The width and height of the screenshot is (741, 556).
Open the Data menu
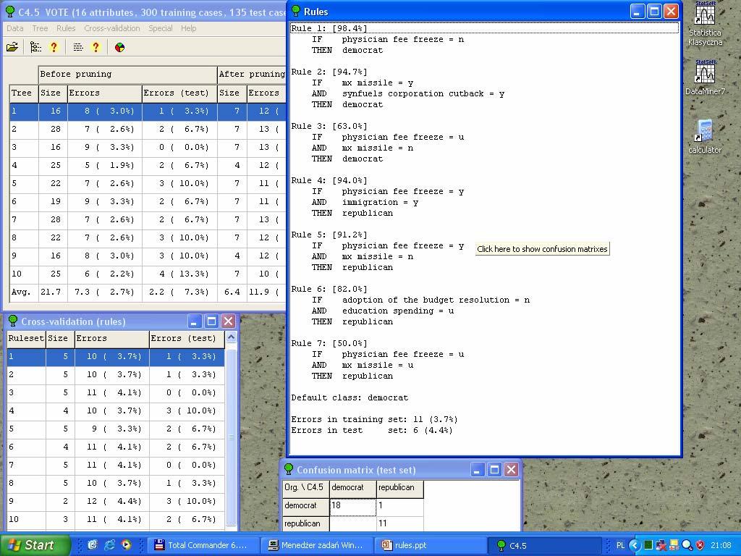click(x=14, y=28)
